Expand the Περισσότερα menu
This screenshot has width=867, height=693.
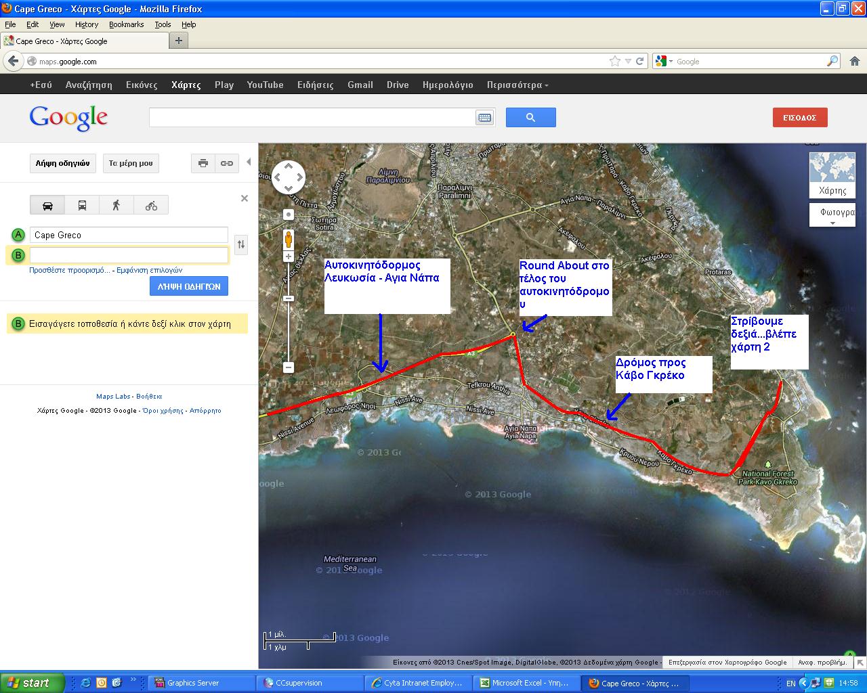click(x=517, y=85)
